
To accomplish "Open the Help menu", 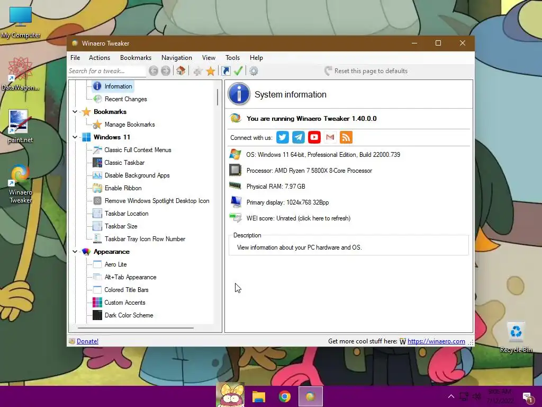I will (x=256, y=58).
